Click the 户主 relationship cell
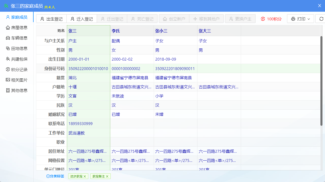325x182 pixels. 89,41
